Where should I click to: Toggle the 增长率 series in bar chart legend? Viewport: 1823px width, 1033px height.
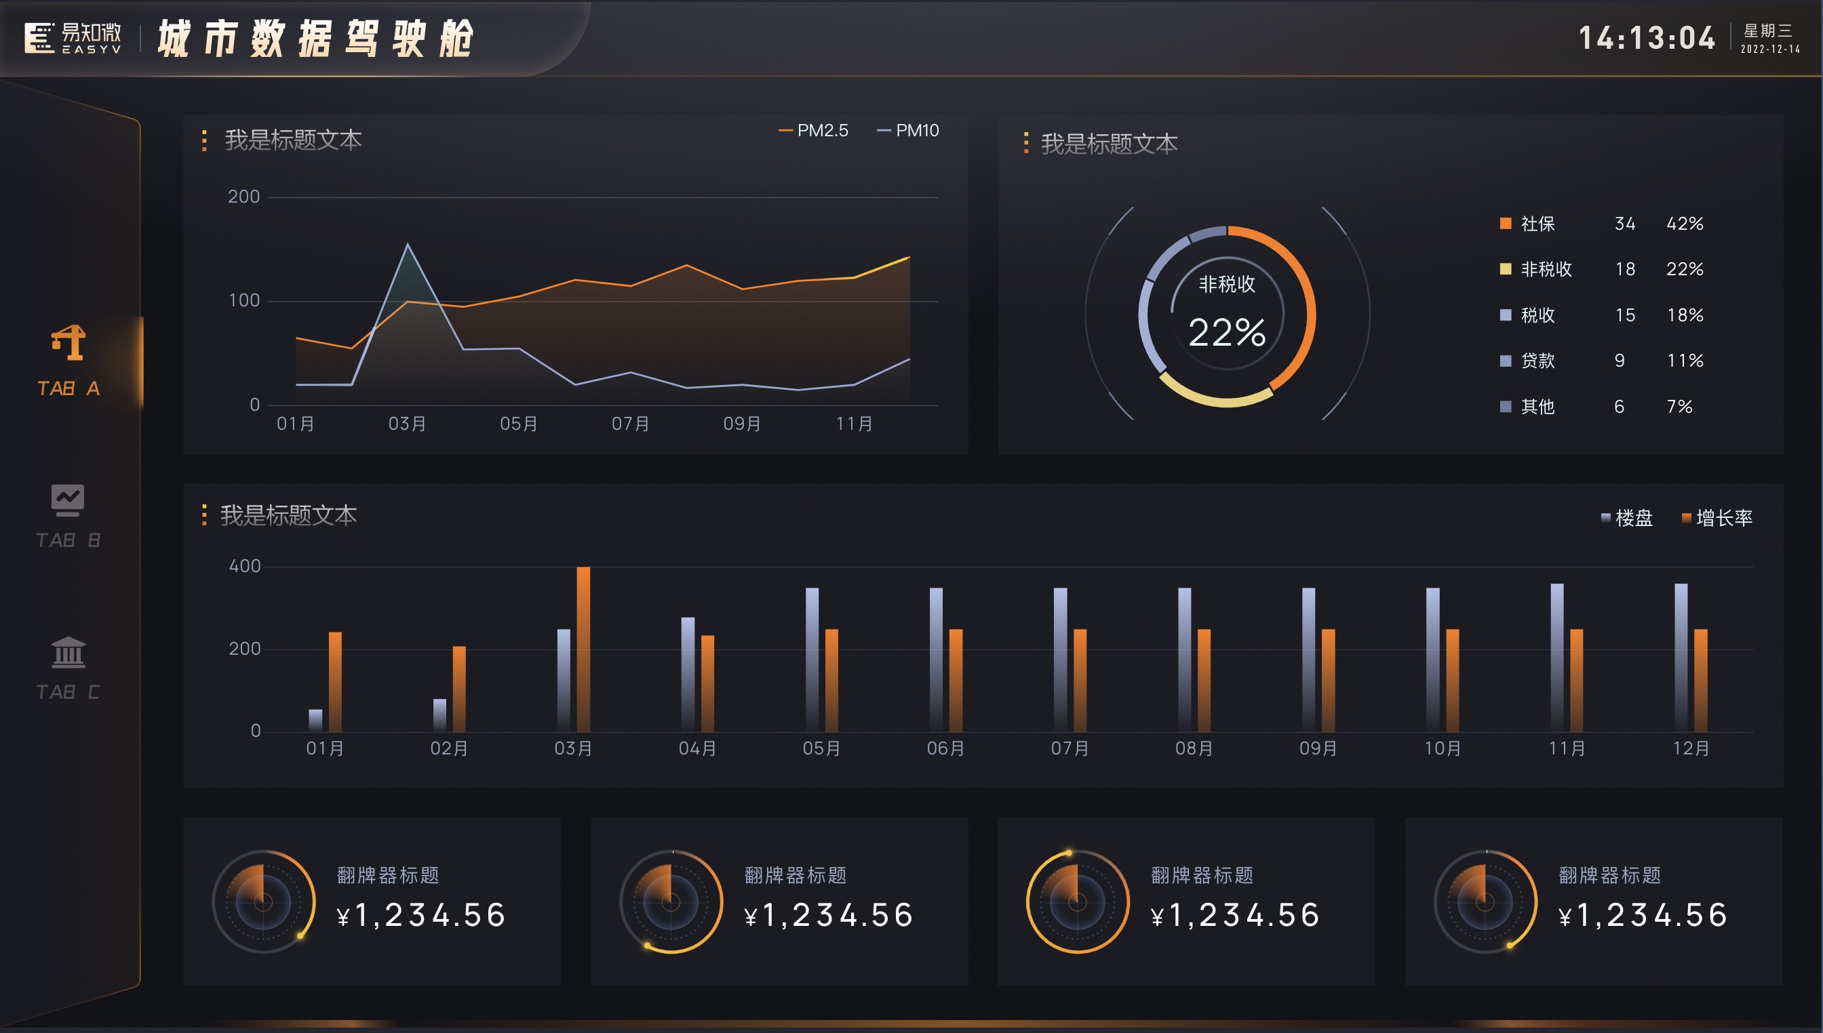[x=1717, y=518]
